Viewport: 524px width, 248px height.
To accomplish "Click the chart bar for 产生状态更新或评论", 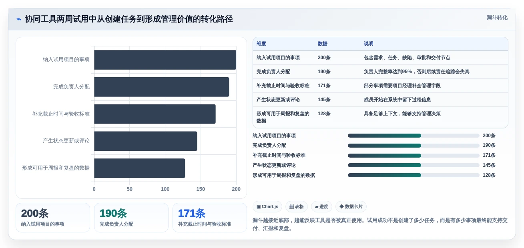I will click(146, 141).
